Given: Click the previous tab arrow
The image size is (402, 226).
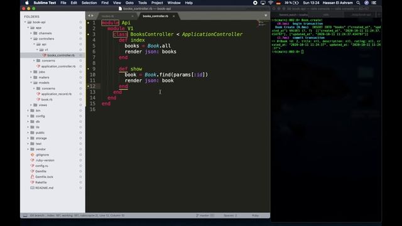Looking at the screenshot, I should 89,16.
